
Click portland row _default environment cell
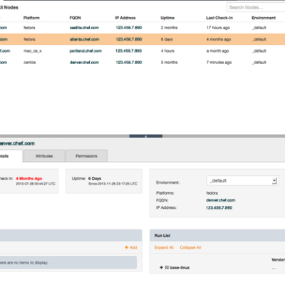pyautogui.click(x=259, y=51)
